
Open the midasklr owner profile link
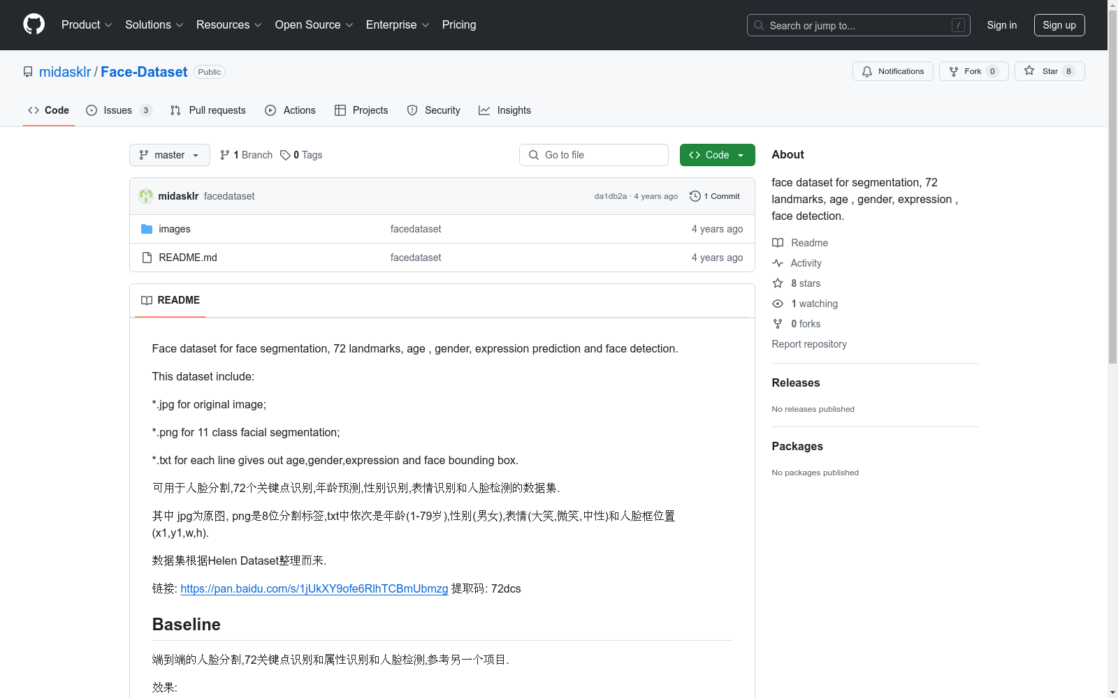pos(65,72)
